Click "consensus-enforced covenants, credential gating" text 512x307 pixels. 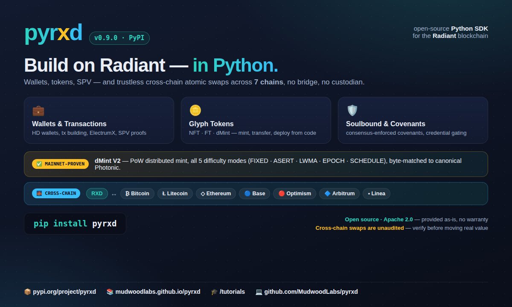406,133
